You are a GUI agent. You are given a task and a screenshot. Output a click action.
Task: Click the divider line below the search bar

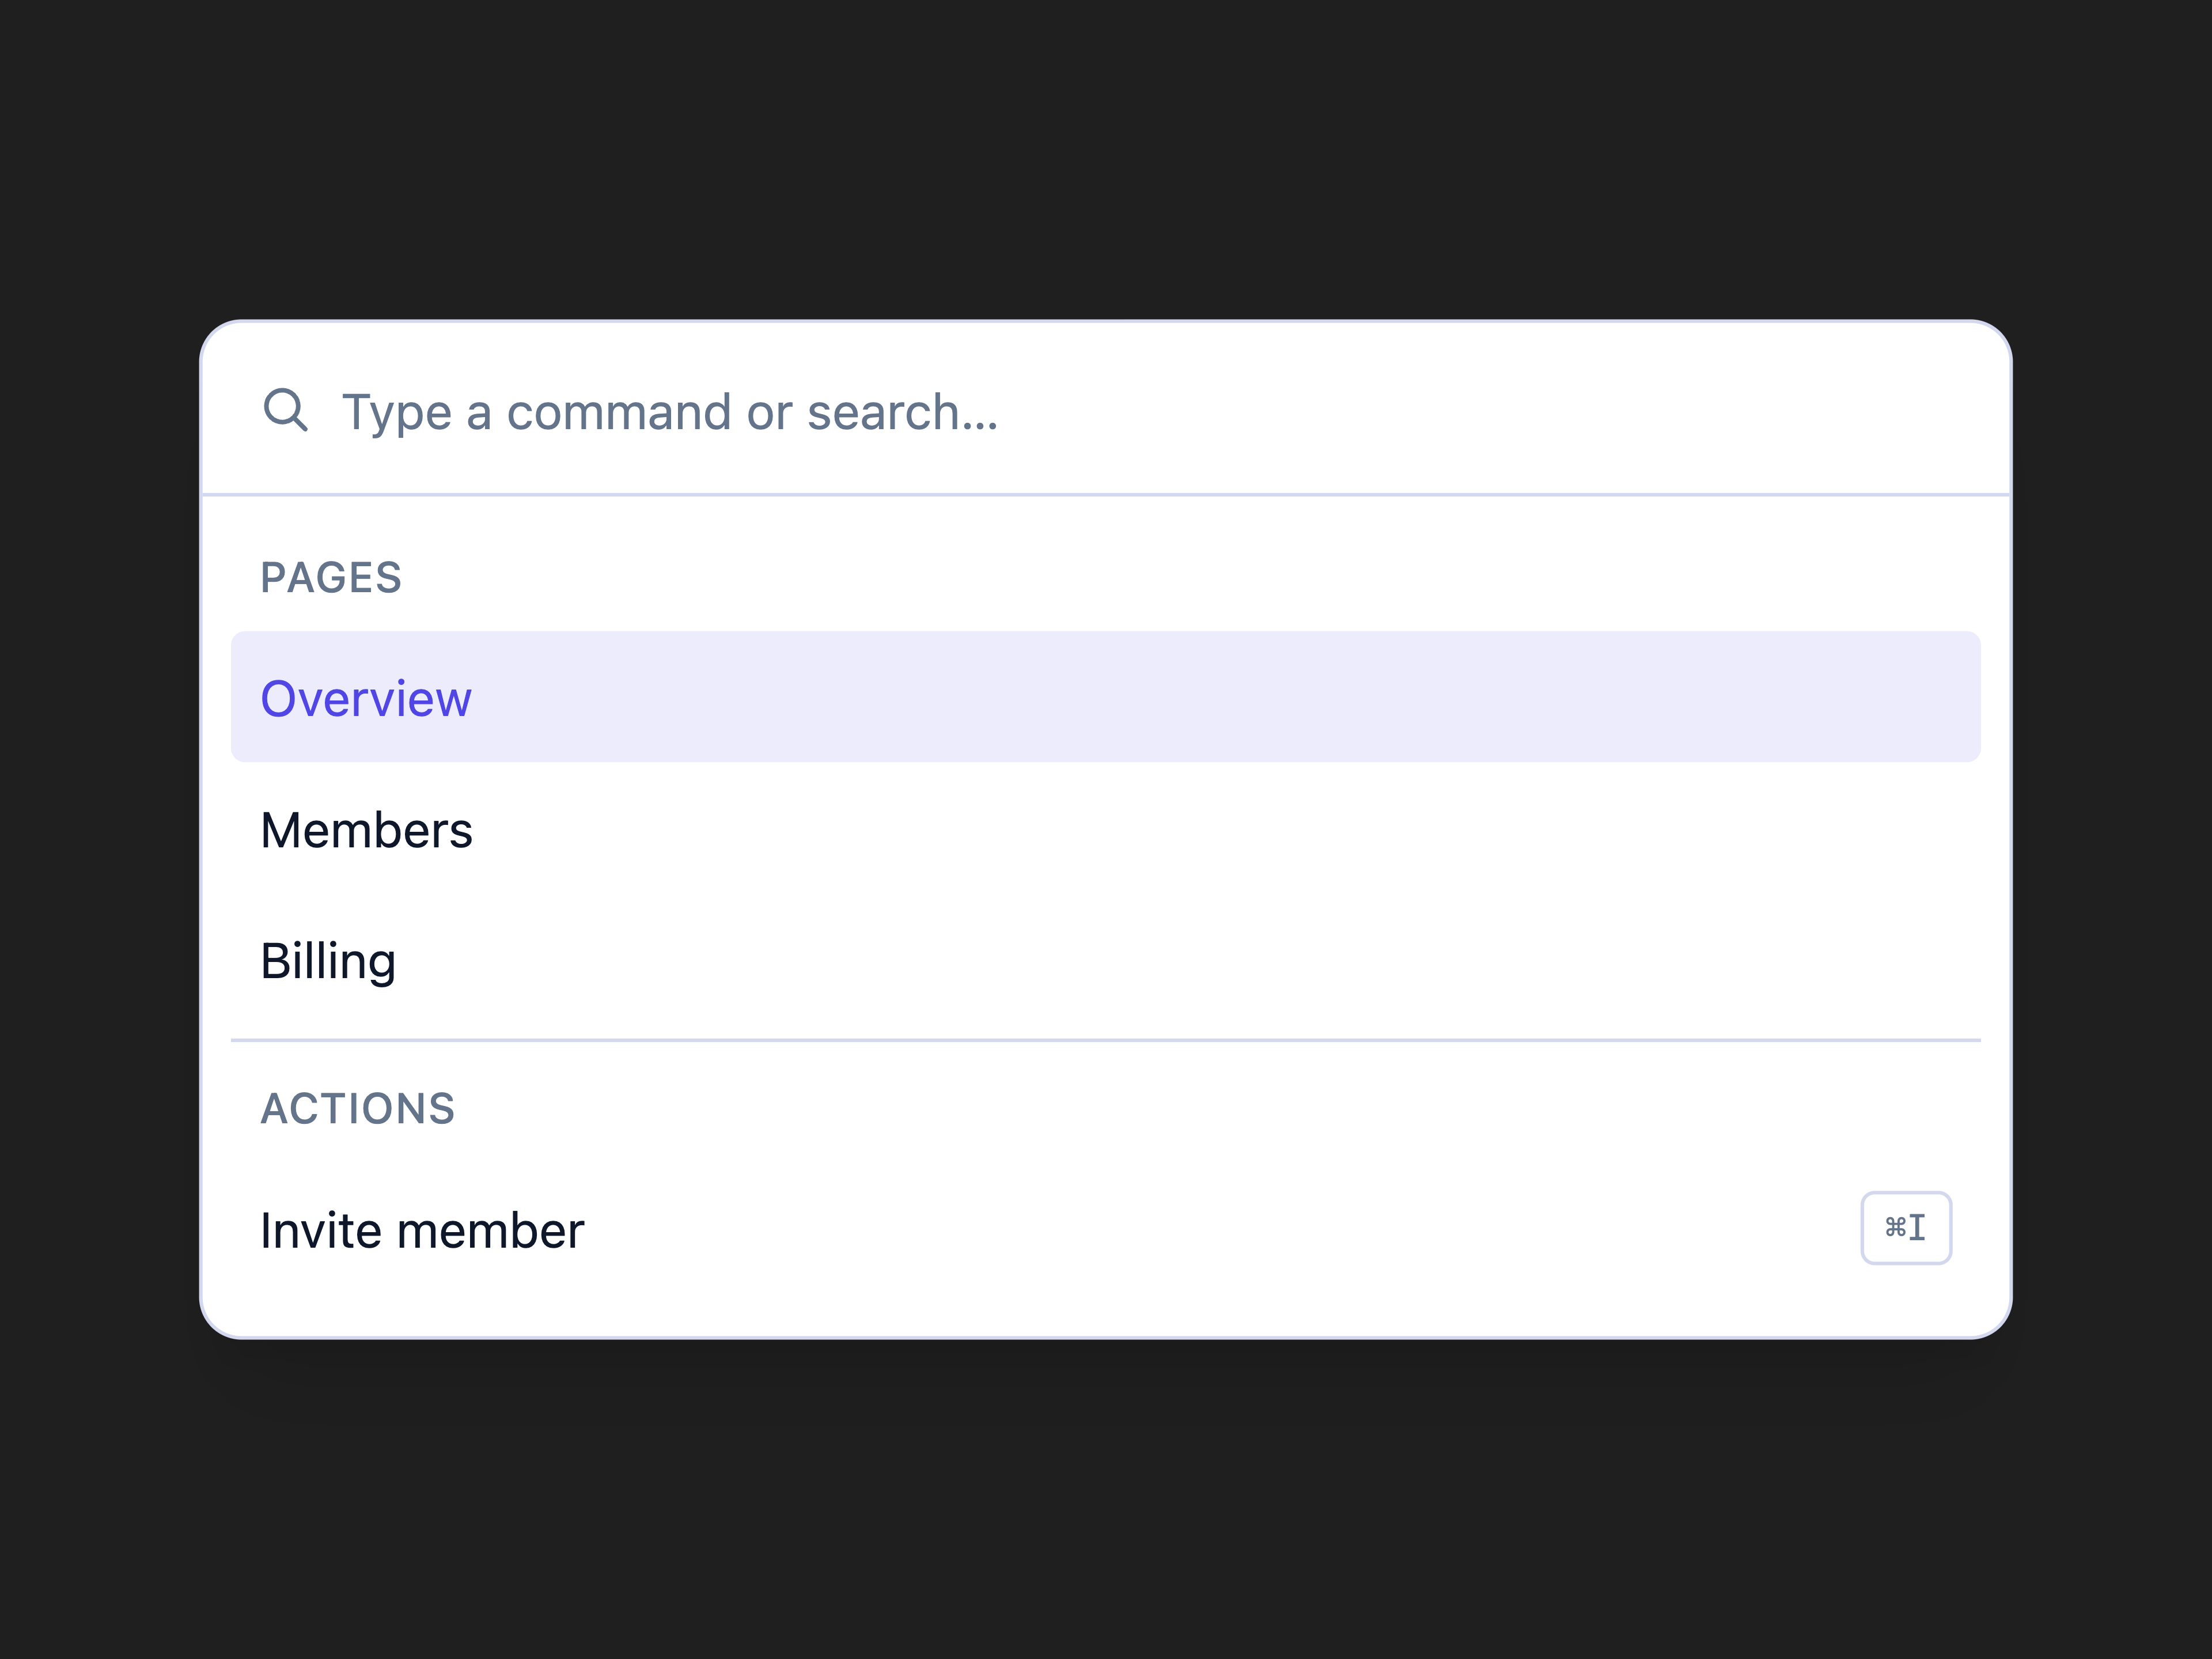(1105, 494)
